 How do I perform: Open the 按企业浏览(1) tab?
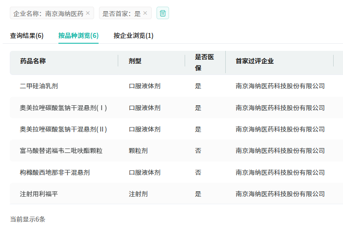coord(133,36)
